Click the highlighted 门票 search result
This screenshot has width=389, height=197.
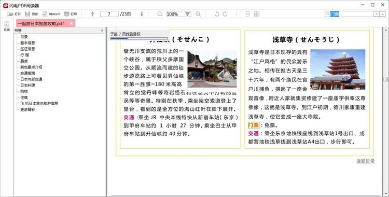[254, 125]
